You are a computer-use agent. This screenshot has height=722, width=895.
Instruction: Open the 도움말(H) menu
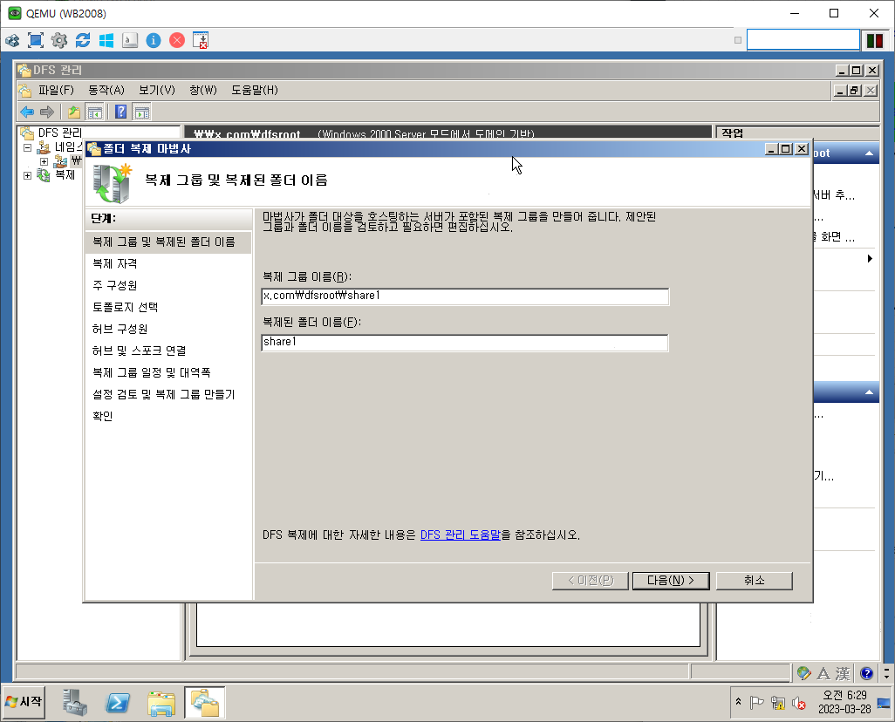coord(255,90)
